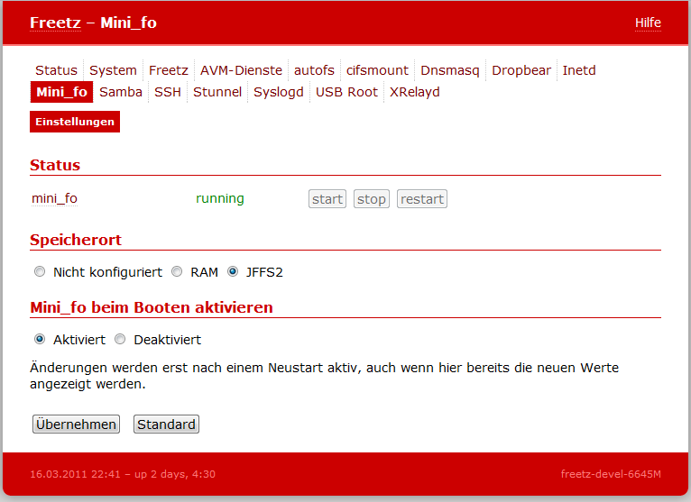
Task: Switch to the USB Root tab
Action: coord(346,92)
